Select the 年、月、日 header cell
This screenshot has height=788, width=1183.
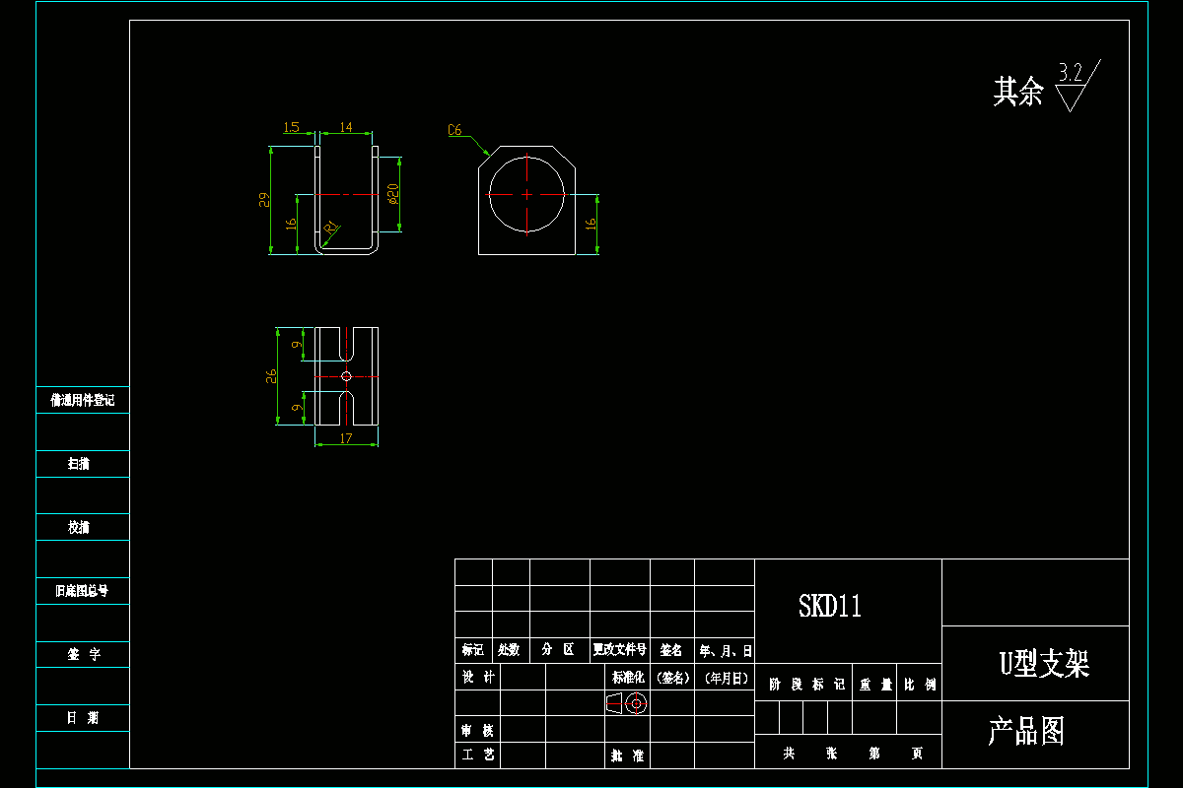click(x=727, y=650)
